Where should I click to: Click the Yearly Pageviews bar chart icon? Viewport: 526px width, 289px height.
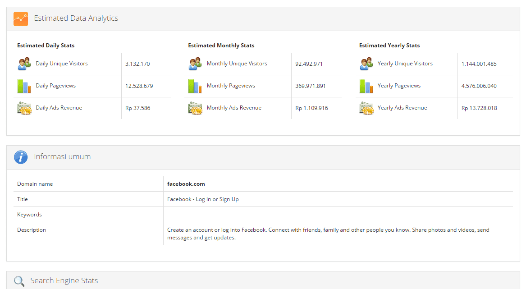(x=366, y=86)
